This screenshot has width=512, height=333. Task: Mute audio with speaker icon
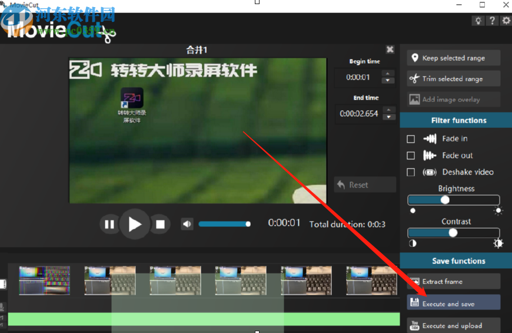pyautogui.click(x=187, y=224)
